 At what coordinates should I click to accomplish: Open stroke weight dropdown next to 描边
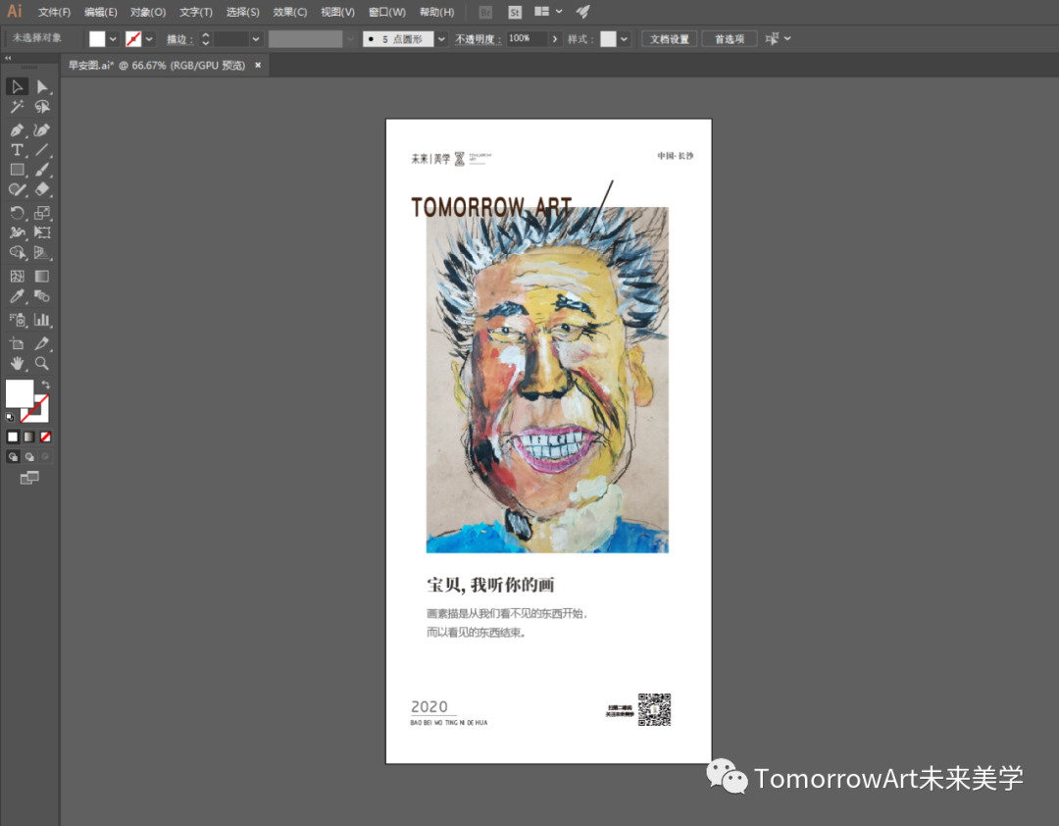point(256,39)
